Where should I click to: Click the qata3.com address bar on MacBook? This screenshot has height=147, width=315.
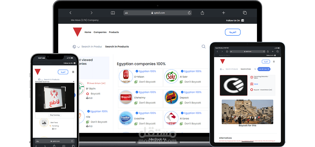[x=157, y=13]
